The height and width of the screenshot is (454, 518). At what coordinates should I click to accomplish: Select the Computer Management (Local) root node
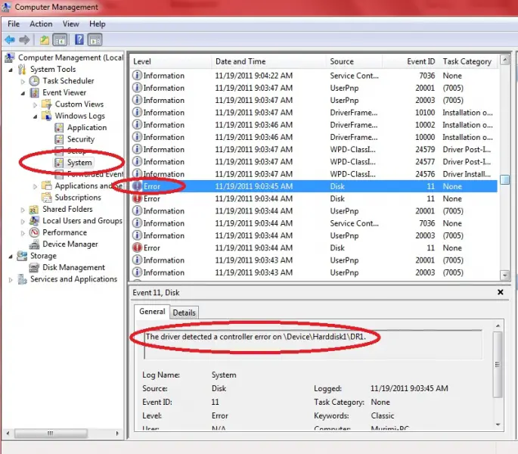click(70, 58)
